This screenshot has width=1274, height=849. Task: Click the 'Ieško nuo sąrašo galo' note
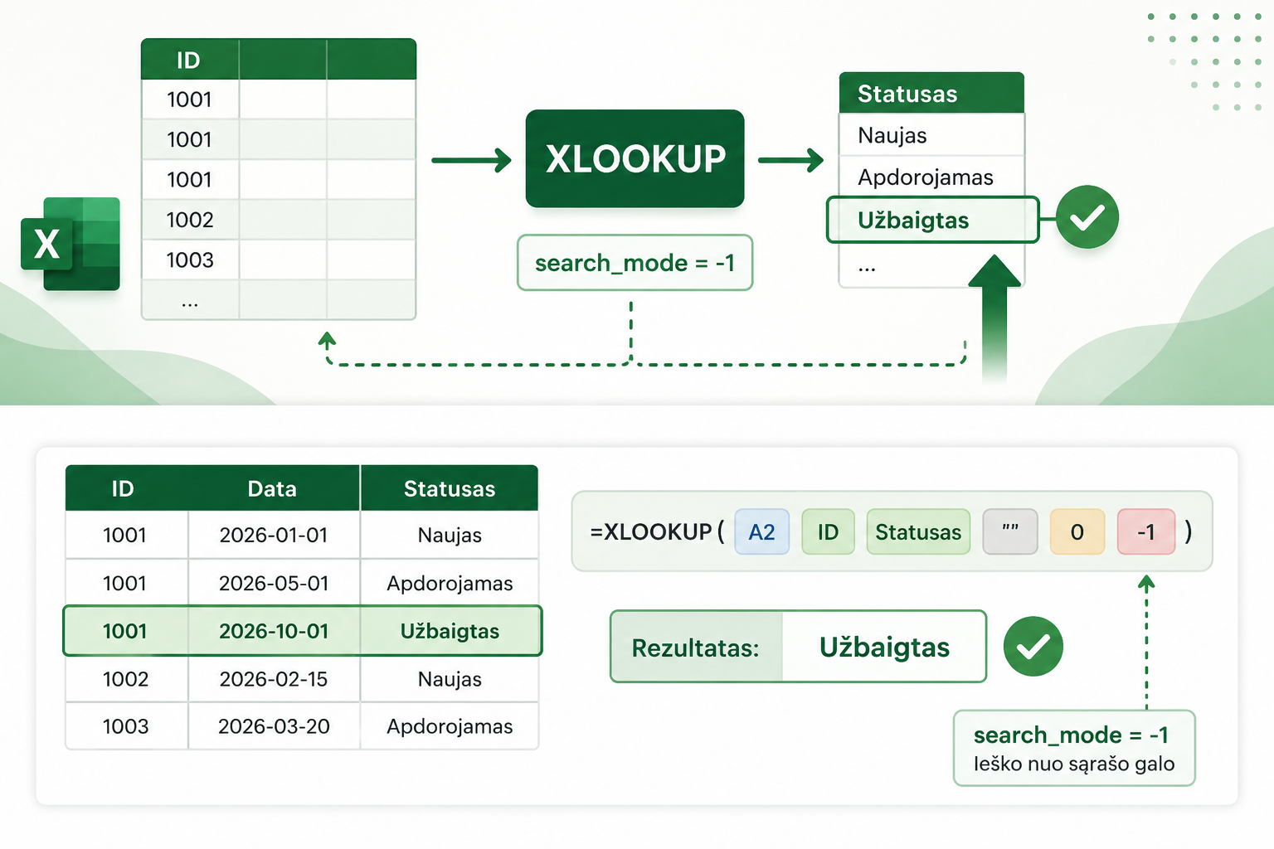pyautogui.click(x=1074, y=764)
